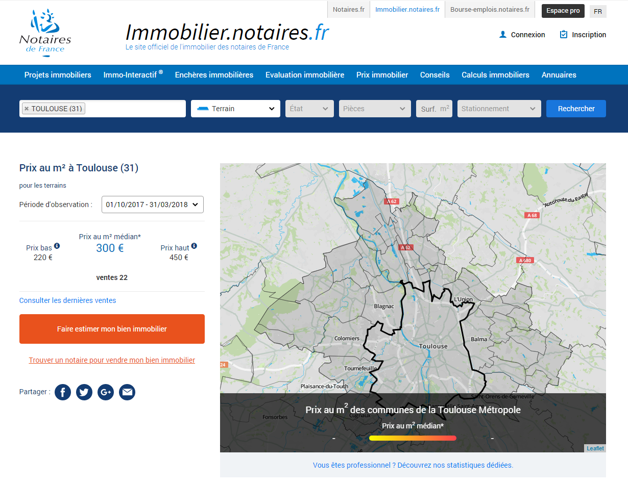Click Faire estimer mon bien immobilier
Image resolution: width=628 pixels, height=484 pixels.
tap(112, 329)
